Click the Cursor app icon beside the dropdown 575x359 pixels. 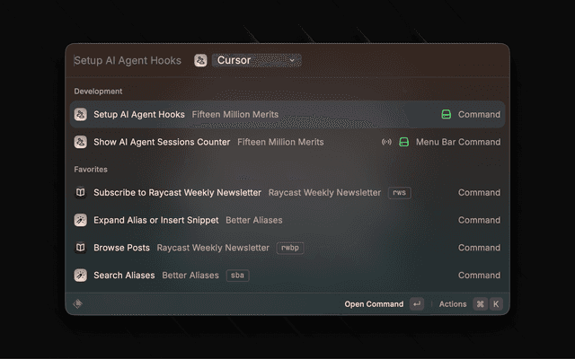[x=200, y=60]
